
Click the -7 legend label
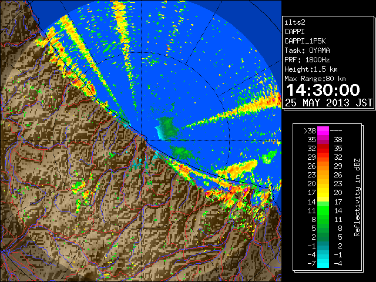311,264
